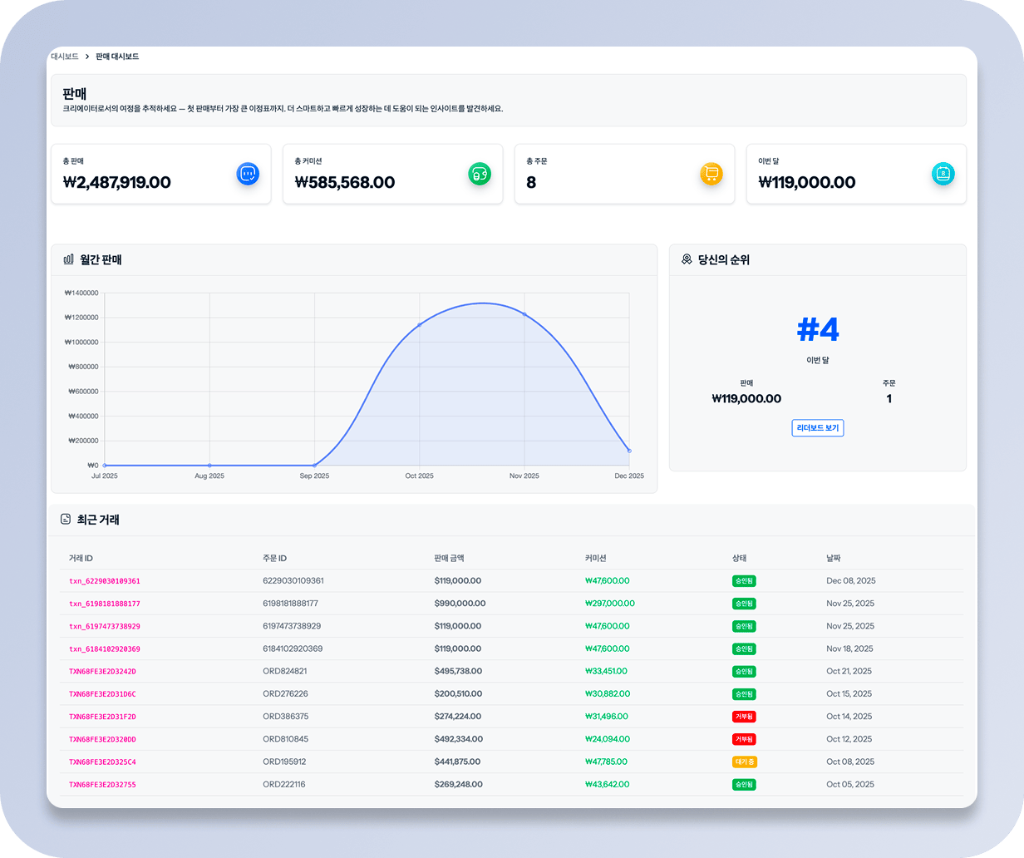Click the green total commission icon
The width and height of the screenshot is (1024, 858).
pos(480,174)
